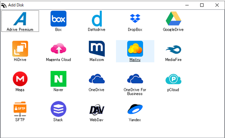Choose the Mega red M icon
The width and height of the screenshot is (225, 138).
[20, 79]
